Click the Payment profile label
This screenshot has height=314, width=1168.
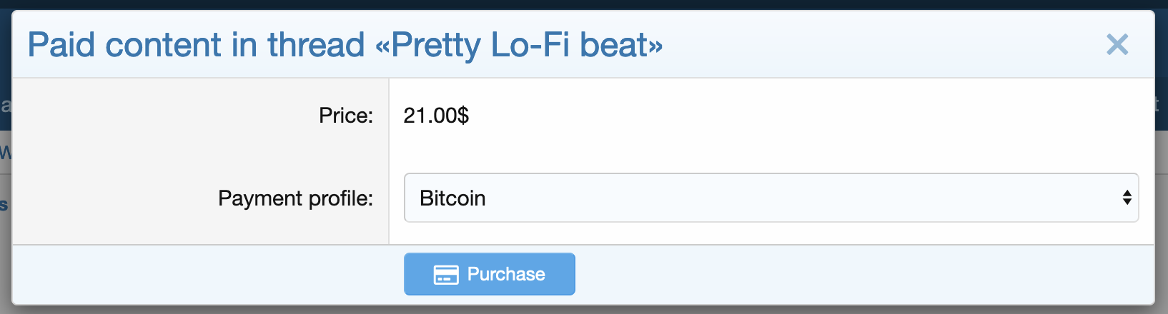point(295,198)
